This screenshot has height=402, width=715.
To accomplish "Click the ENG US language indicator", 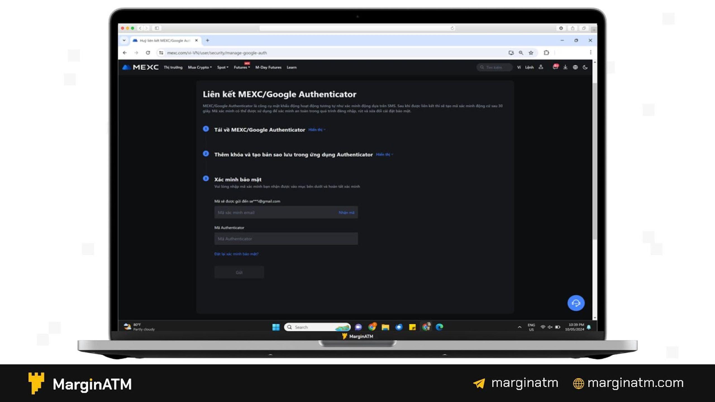I will [x=531, y=327].
